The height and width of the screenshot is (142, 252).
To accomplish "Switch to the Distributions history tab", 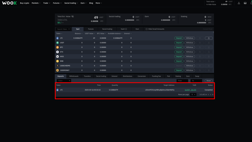I will pos(128,76).
